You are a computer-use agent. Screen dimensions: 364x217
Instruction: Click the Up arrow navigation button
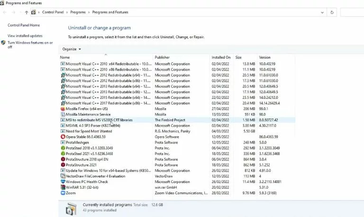pos(27,12)
